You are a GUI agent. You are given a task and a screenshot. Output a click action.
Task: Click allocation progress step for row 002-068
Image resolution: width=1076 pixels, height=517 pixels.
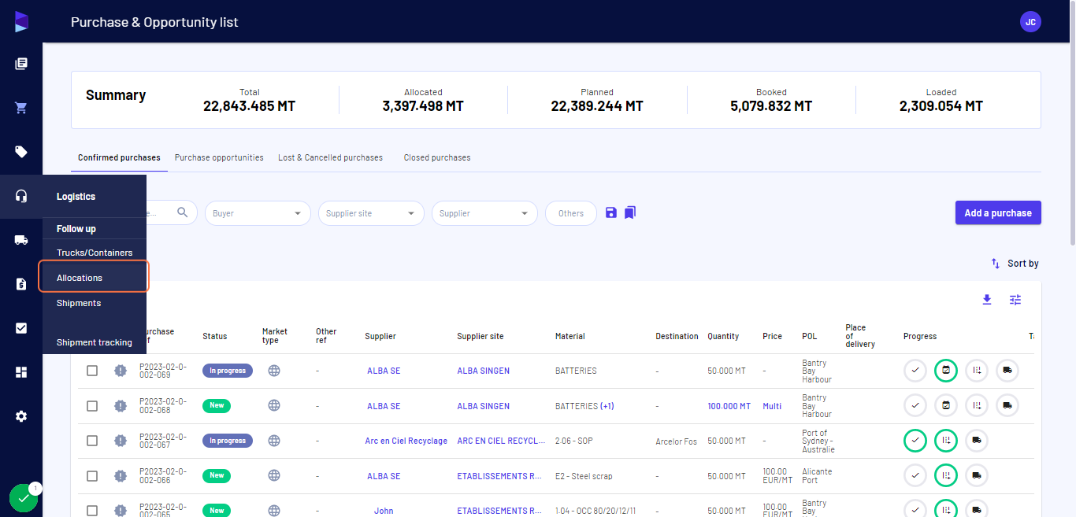pos(977,406)
